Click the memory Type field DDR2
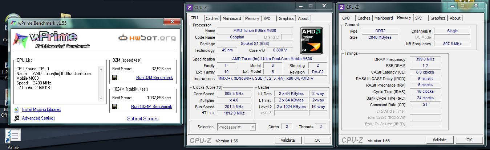 [x=379, y=31]
